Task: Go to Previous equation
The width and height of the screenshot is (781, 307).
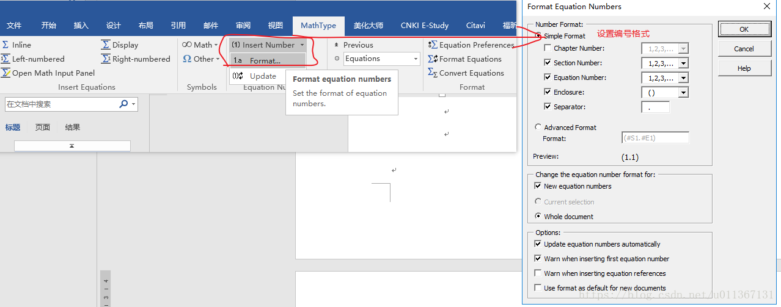Action: pyautogui.click(x=353, y=45)
